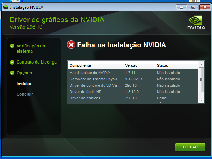Select the Software do sistema PhysX row
The width and height of the screenshot is (212, 159).
[133, 79]
